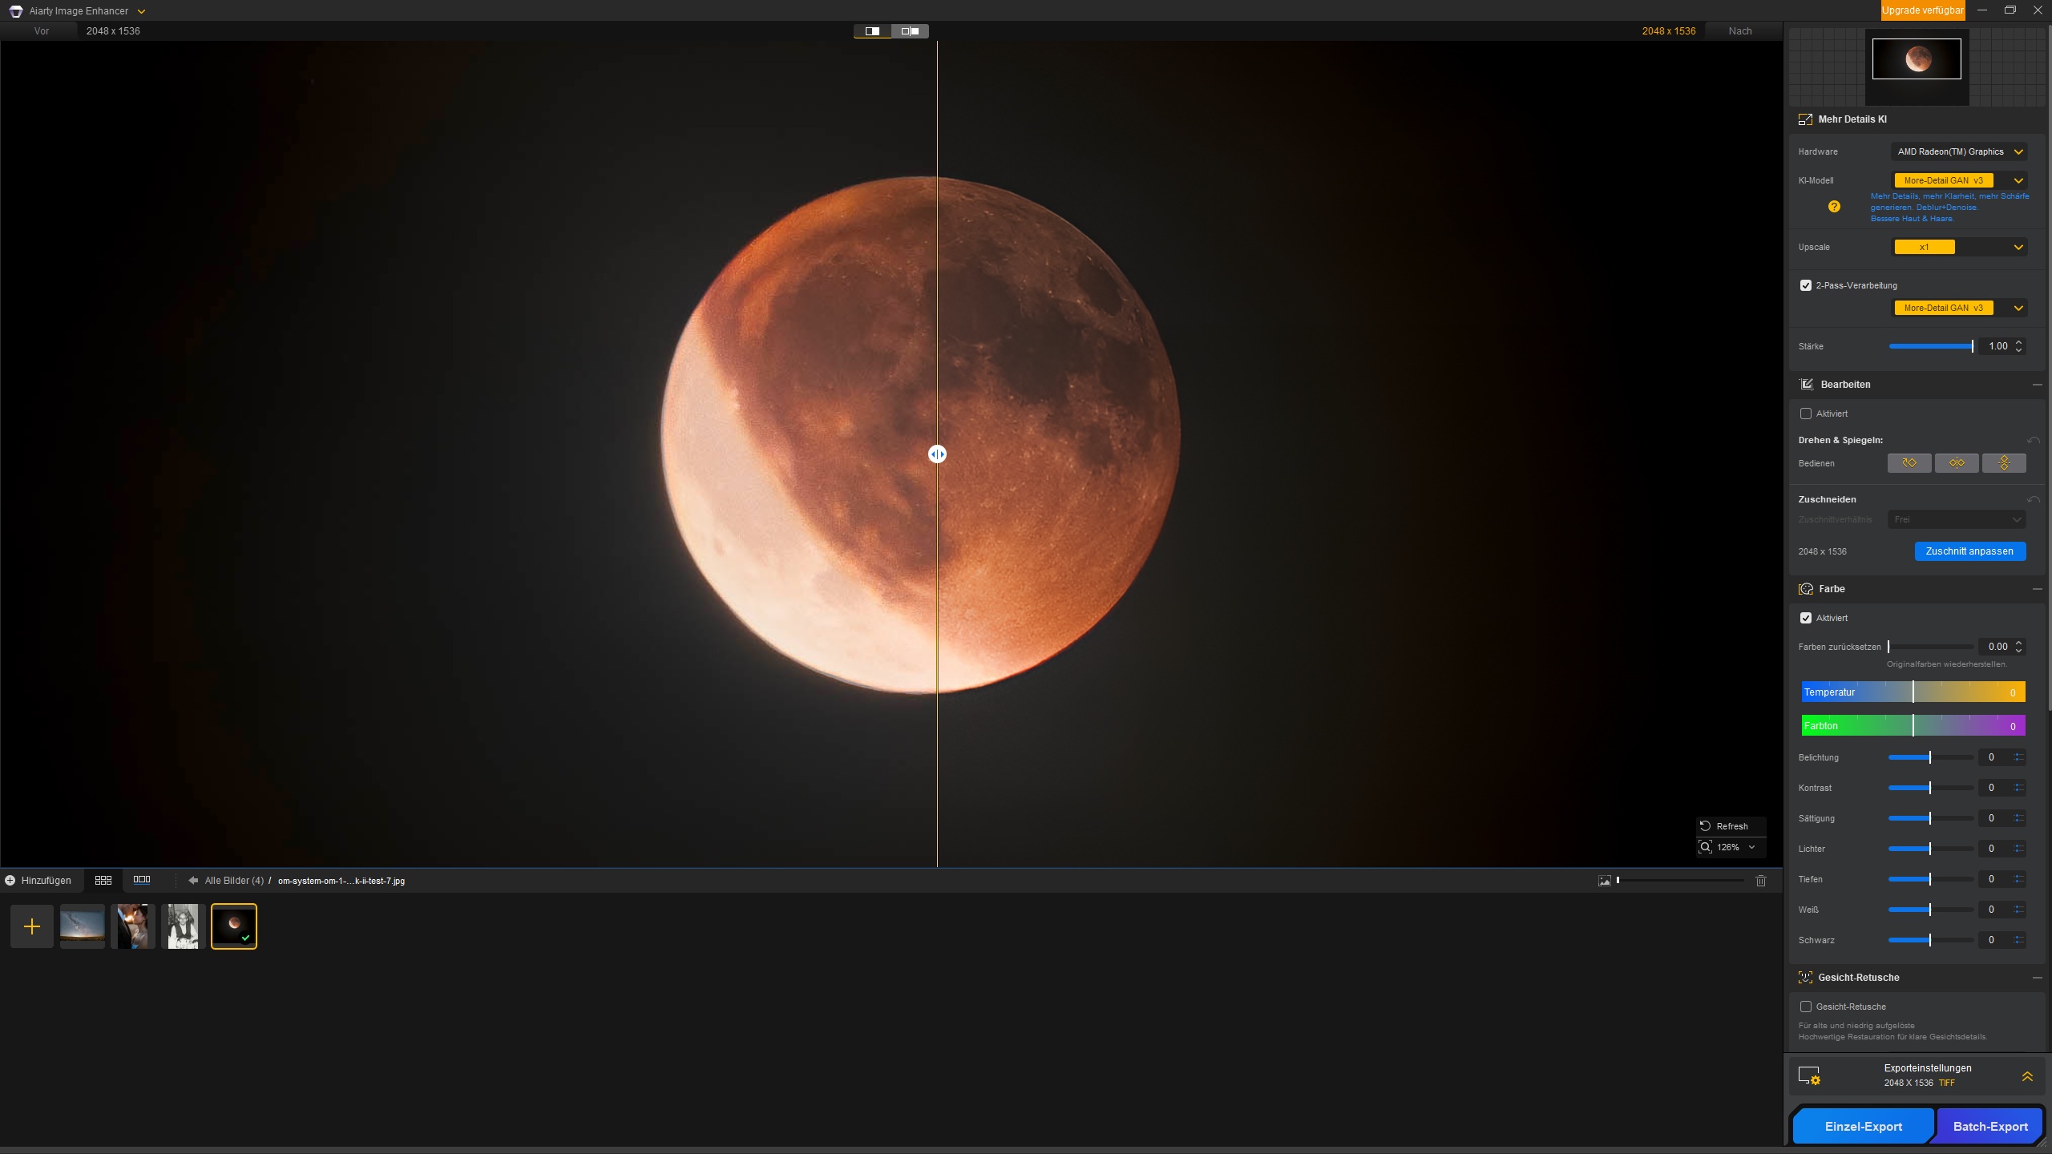Image resolution: width=2052 pixels, height=1154 pixels.
Task: Click the Einzel-Export button
Action: 1863,1126
